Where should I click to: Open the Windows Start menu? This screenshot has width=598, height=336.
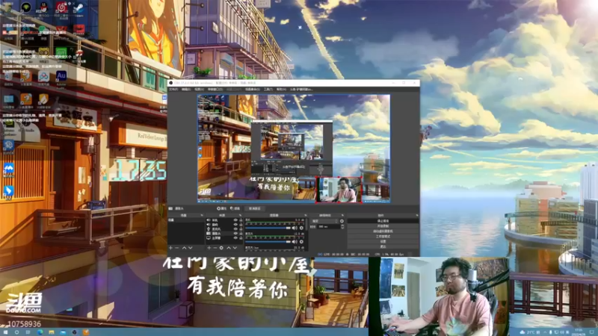pos(5,332)
